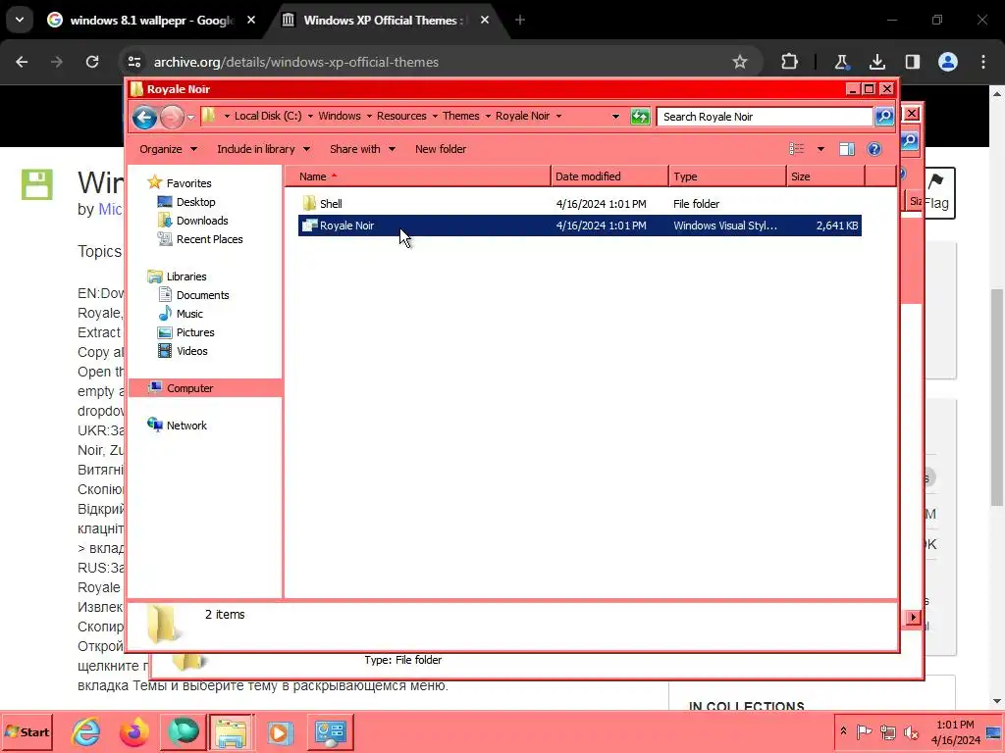Screen dimensions: 1005x753
Task: Launch Firefox from the taskbar
Action: click(x=133, y=731)
